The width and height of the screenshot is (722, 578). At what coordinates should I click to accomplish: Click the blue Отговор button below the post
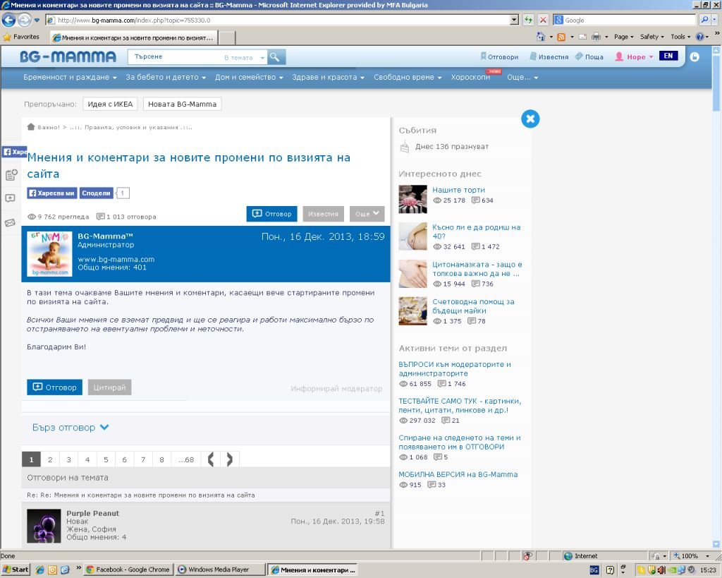coord(54,387)
